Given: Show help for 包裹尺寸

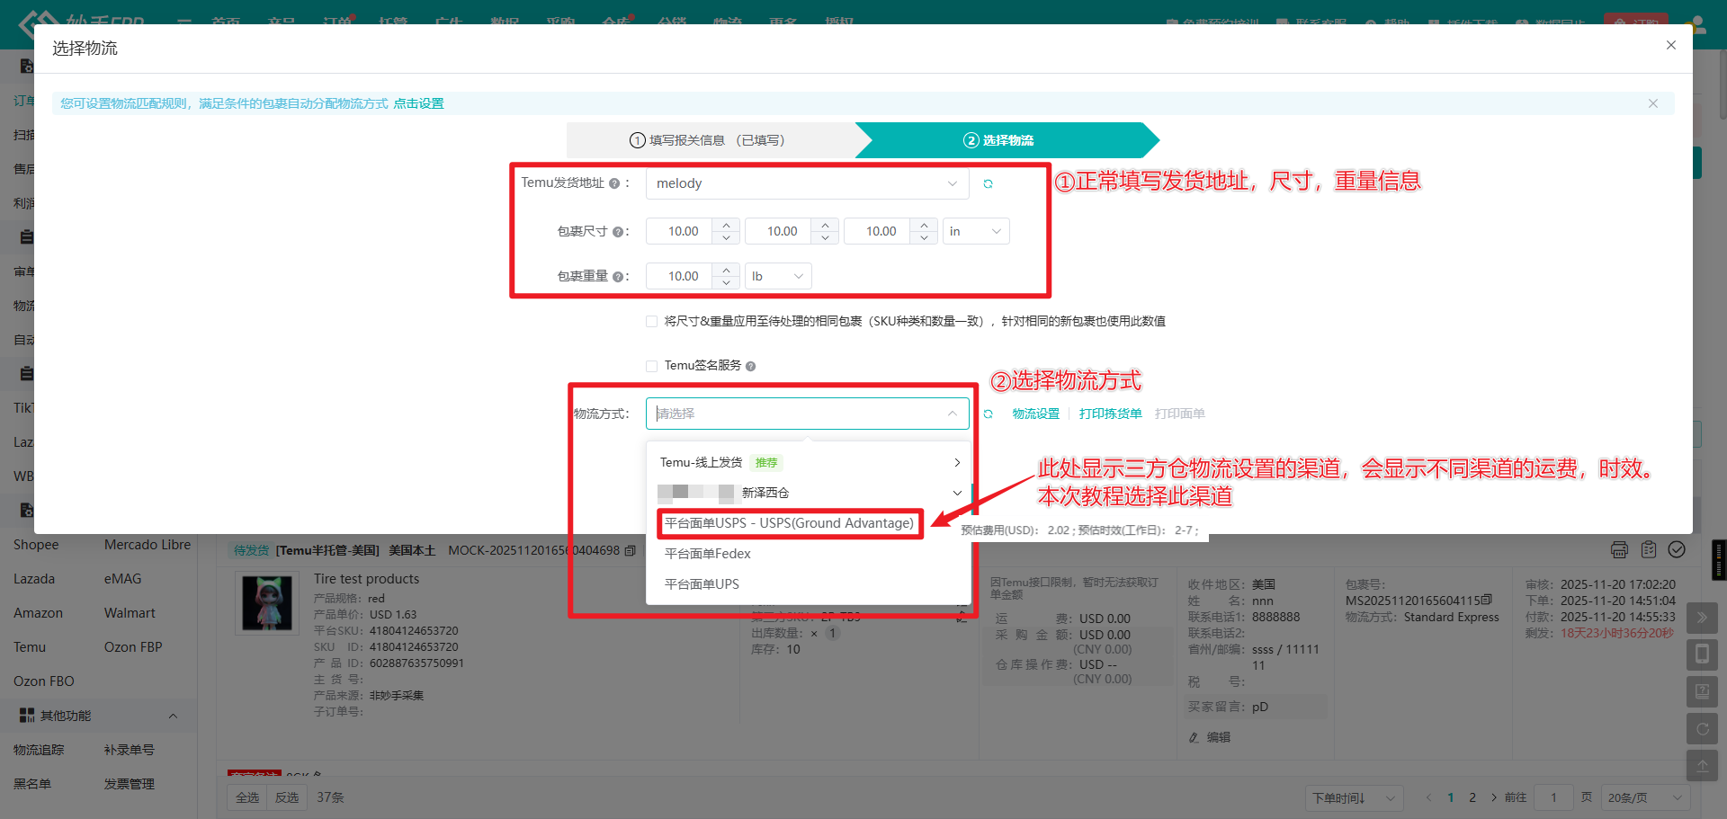Looking at the screenshot, I should coord(618,232).
